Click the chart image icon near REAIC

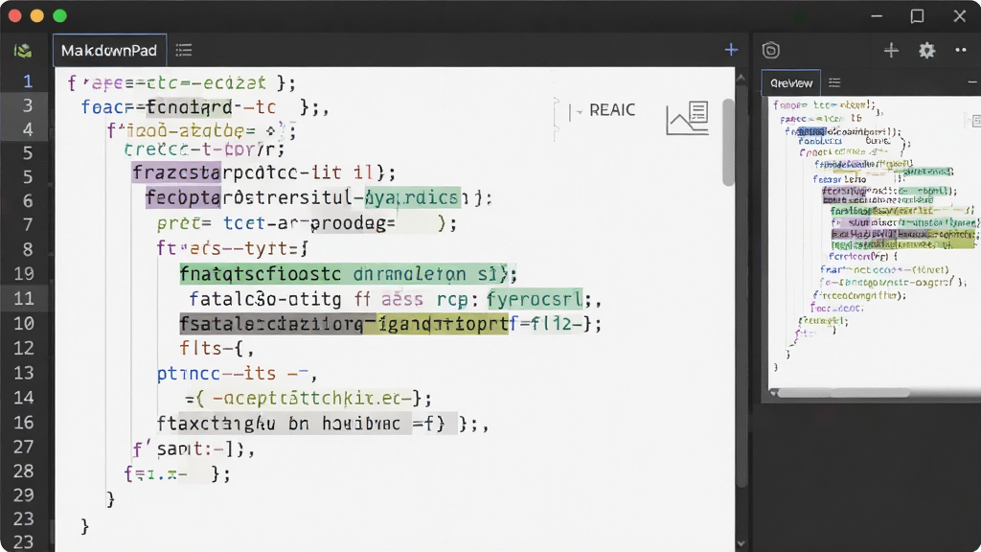tap(688, 118)
